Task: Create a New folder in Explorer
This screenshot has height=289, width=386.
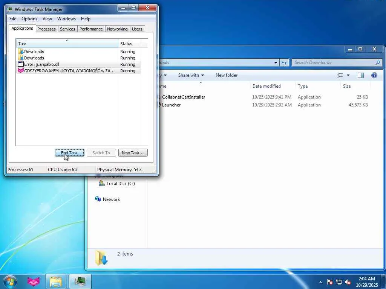Action: coord(227,75)
